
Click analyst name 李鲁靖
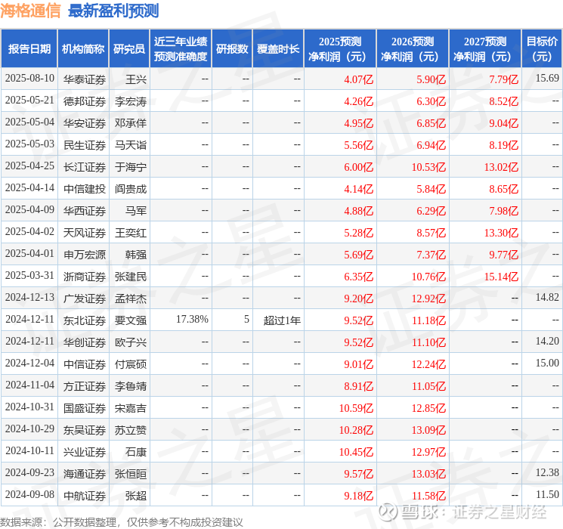click(131, 386)
